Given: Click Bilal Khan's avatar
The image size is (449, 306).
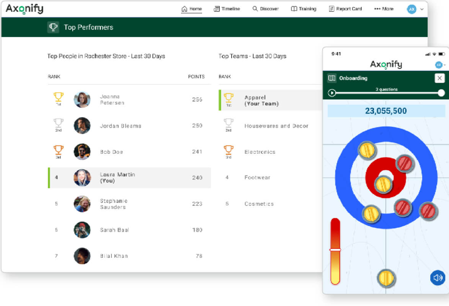Looking at the screenshot, I should pos(82,256).
